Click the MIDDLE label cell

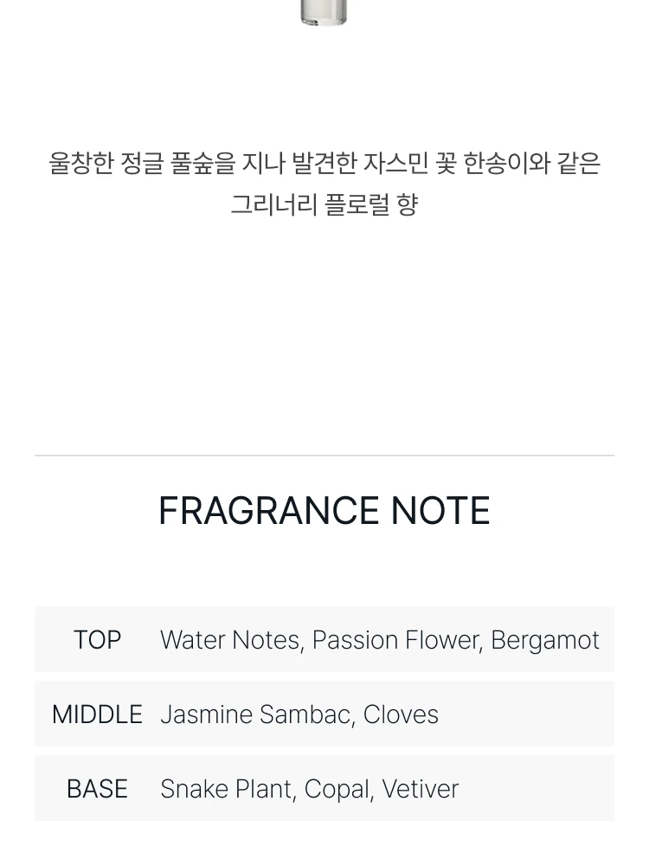coord(97,714)
